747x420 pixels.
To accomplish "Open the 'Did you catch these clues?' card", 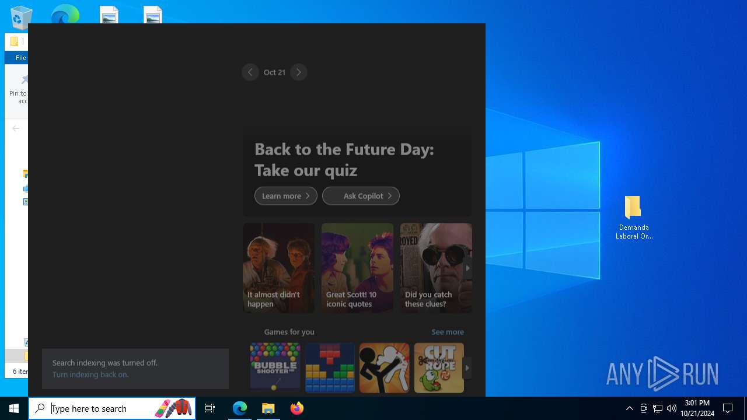I will 436,268.
